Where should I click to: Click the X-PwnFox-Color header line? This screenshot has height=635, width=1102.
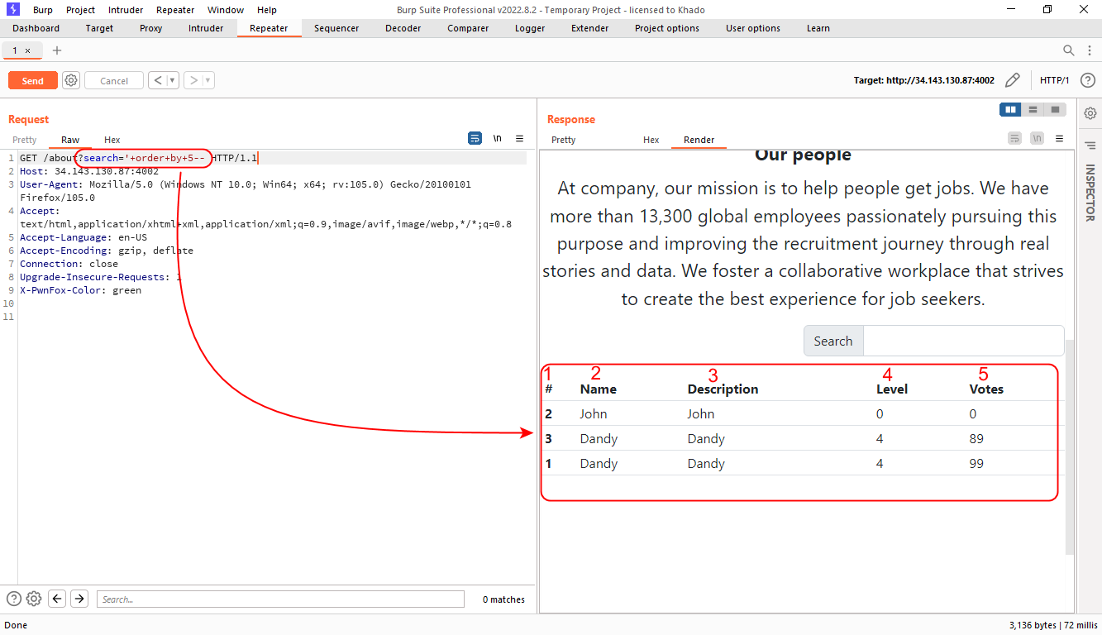click(x=80, y=290)
